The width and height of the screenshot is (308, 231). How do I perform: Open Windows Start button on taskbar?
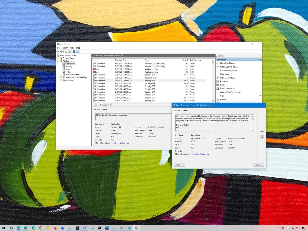(4, 228)
